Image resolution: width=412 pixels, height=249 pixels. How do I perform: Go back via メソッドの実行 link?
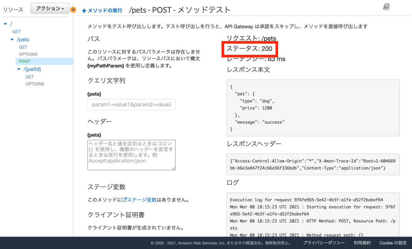tap(102, 10)
